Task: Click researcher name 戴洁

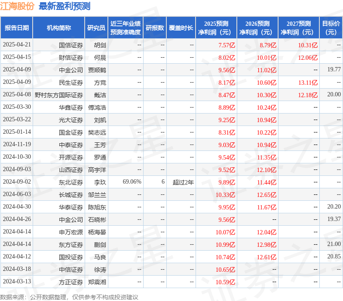Action: click(x=100, y=95)
